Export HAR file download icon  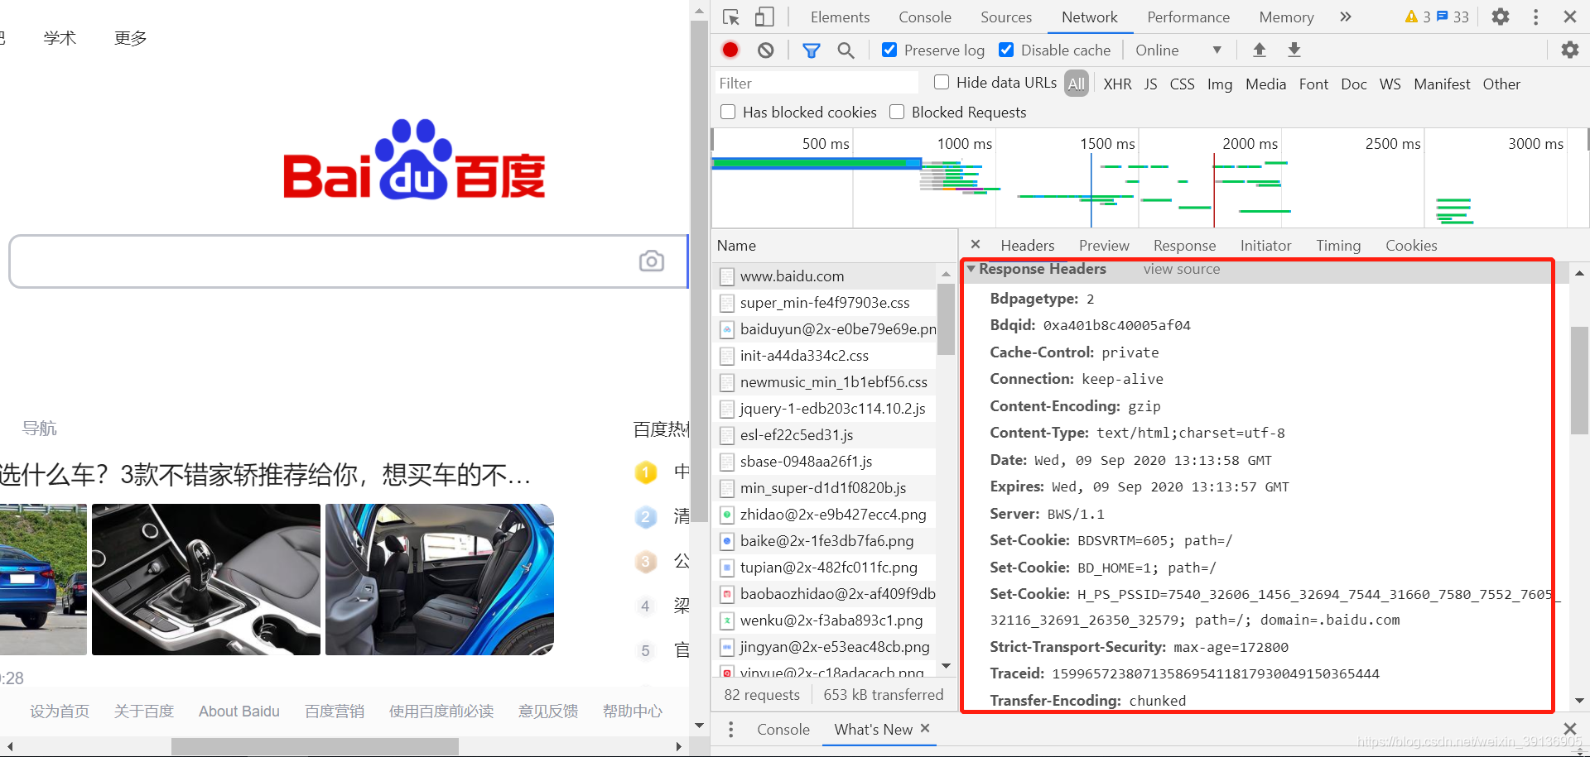(x=1294, y=50)
